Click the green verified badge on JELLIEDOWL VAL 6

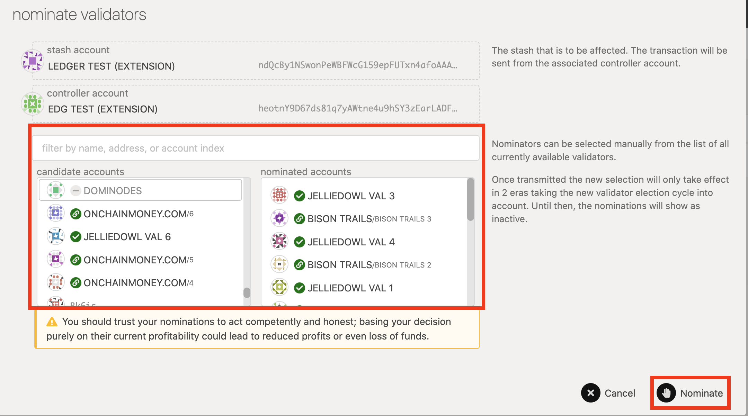click(x=75, y=237)
